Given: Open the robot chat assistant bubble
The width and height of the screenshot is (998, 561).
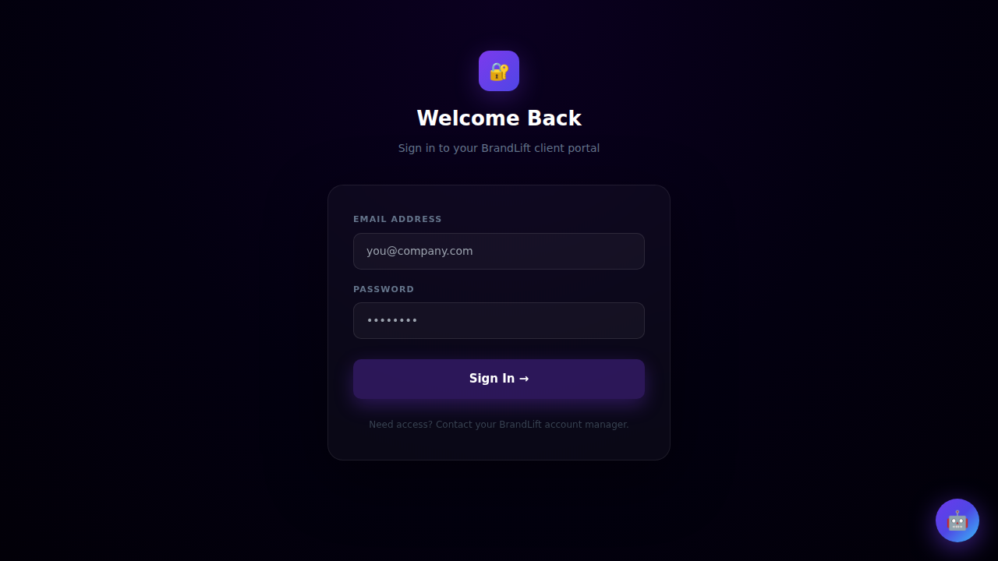Looking at the screenshot, I should click(957, 520).
